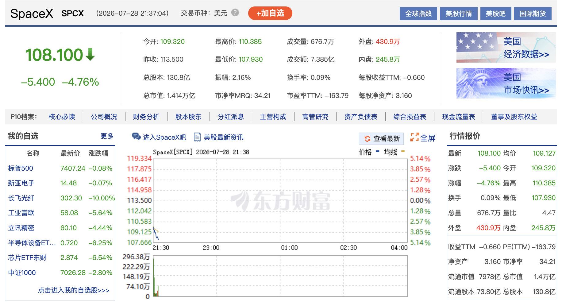Open 半导体设备ET... in the watchlist
The width and height of the screenshot is (562, 302).
coord(32,243)
